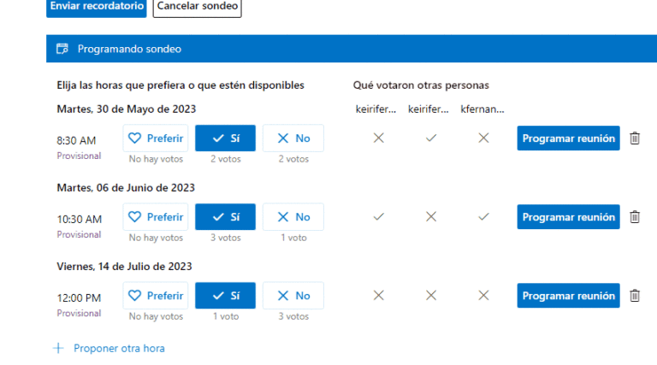This screenshot has width=657, height=365.
Task: Toggle Sí vote for 10:30 AM
Action: [x=226, y=217]
